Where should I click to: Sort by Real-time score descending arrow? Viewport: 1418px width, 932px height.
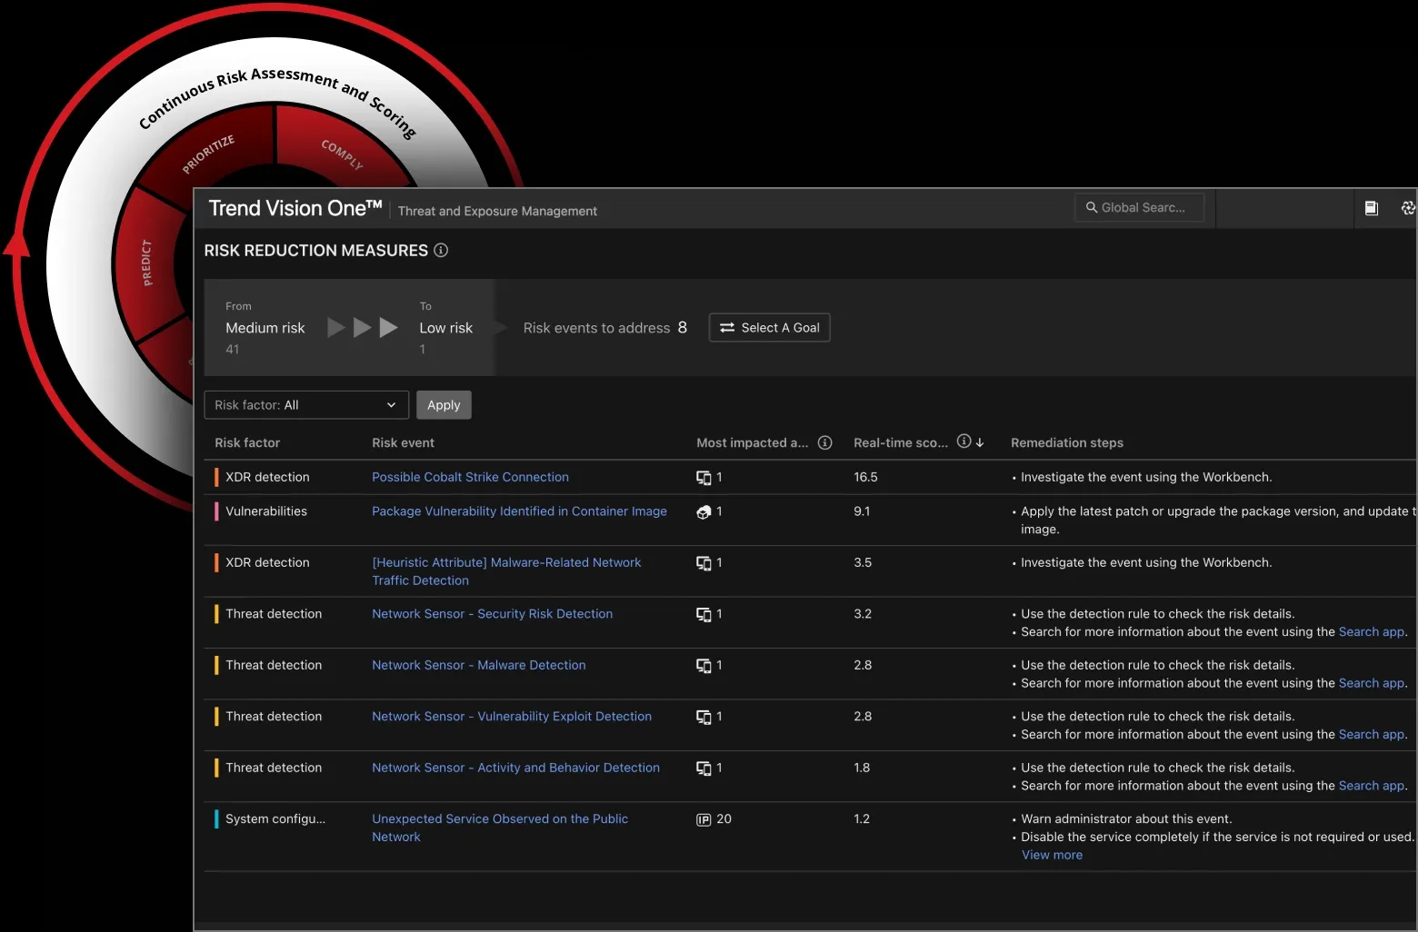[980, 442]
